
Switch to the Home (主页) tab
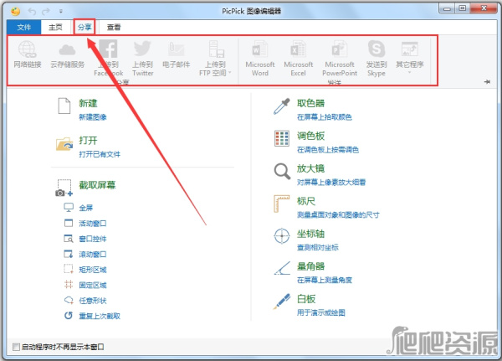(55, 28)
